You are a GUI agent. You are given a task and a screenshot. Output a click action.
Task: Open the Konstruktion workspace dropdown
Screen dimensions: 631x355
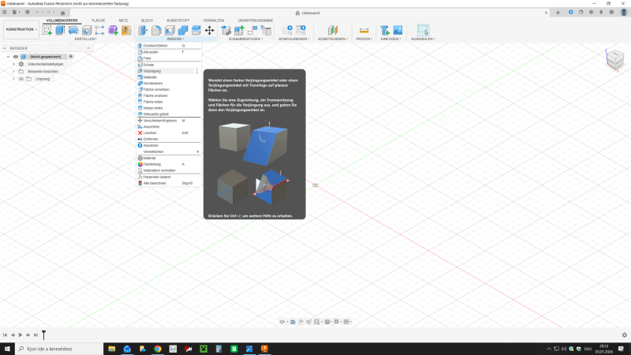(x=21, y=29)
